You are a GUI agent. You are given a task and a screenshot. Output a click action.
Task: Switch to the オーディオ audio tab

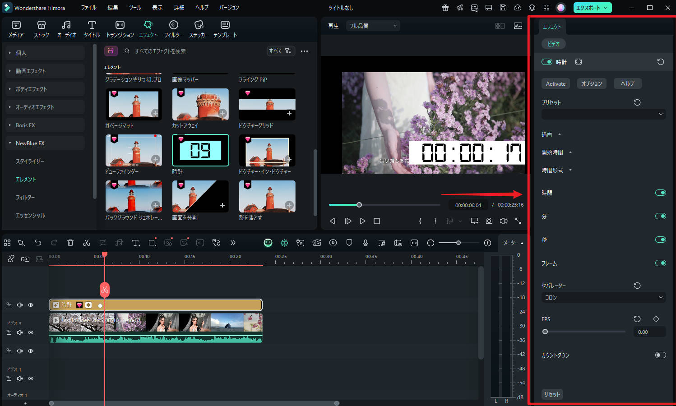(x=66, y=29)
